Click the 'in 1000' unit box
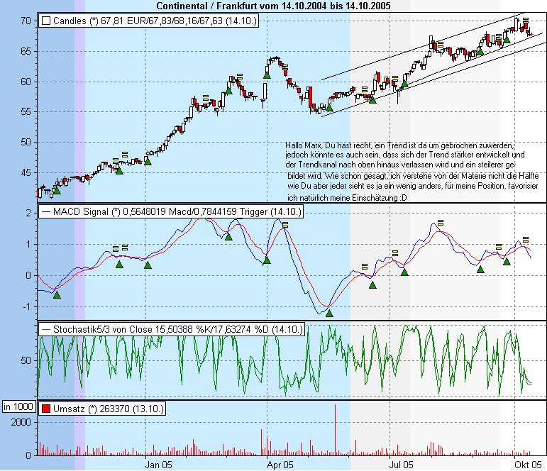This screenshot has width=547, height=471. coord(18,406)
